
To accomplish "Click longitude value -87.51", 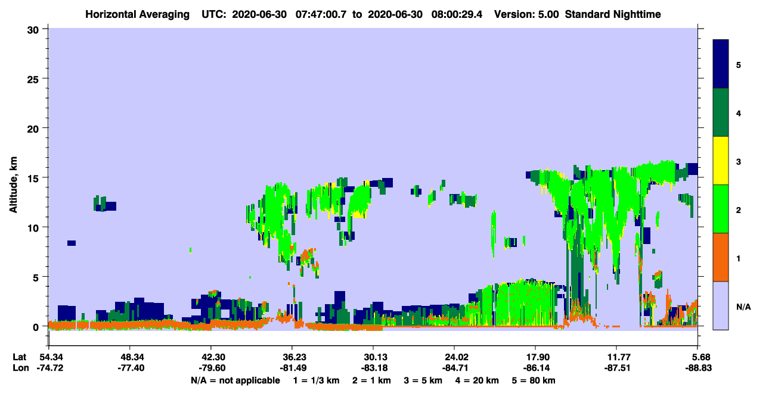I will click(616, 368).
